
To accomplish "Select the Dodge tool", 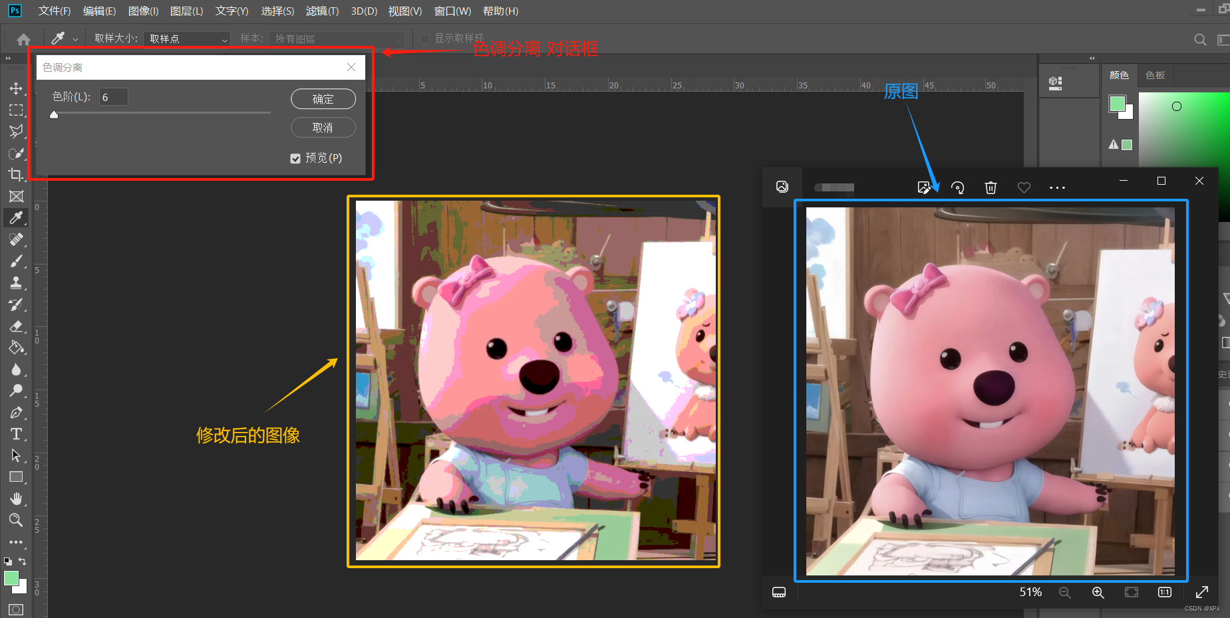I will [16, 391].
